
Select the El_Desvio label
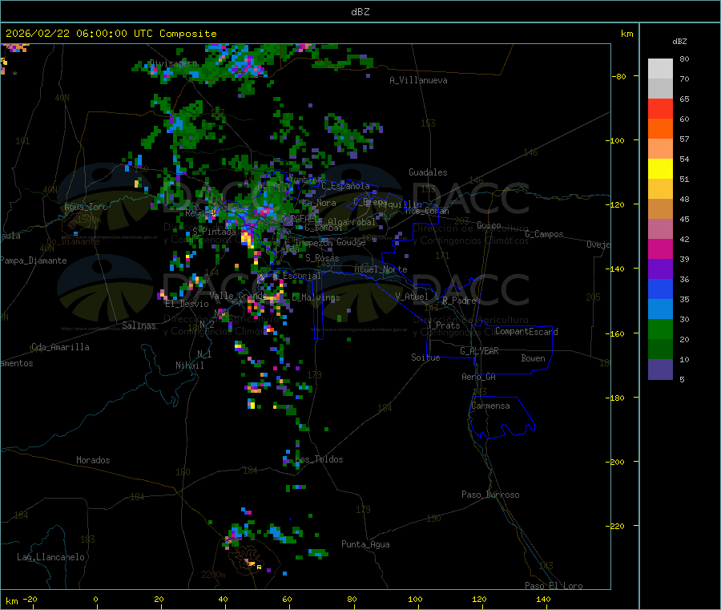tap(187, 304)
